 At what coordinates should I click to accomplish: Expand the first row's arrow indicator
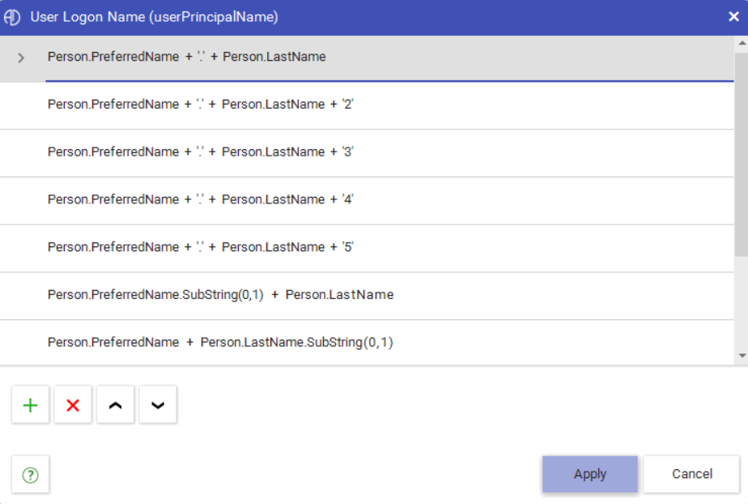[21, 58]
